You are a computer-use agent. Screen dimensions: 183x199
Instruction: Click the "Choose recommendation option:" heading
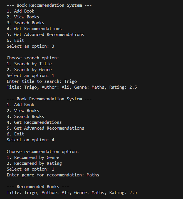coord(43,152)
